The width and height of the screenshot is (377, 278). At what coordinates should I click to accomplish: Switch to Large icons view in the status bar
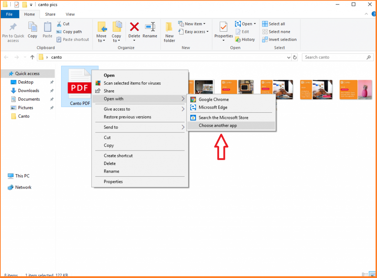click(x=373, y=274)
